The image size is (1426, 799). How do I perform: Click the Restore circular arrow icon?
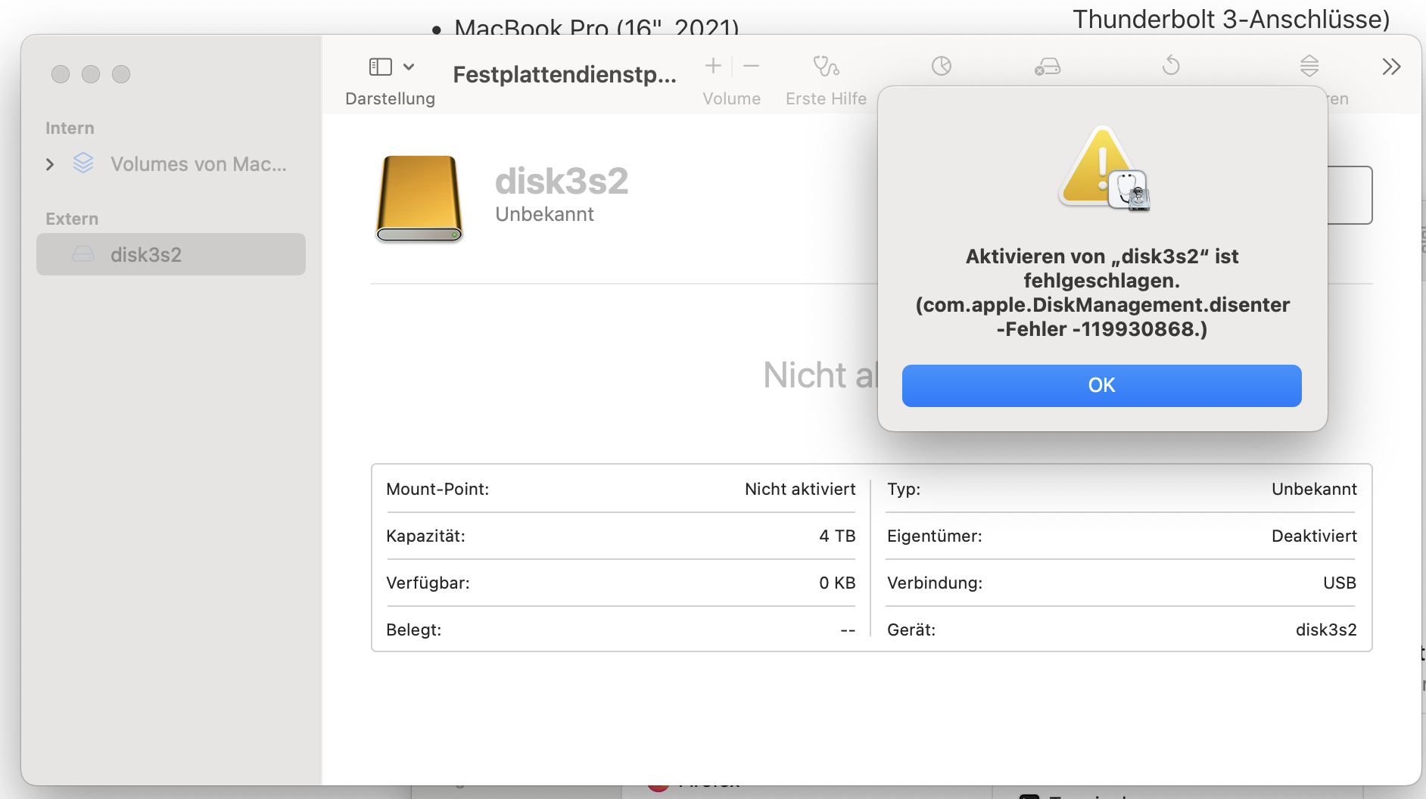tap(1171, 66)
